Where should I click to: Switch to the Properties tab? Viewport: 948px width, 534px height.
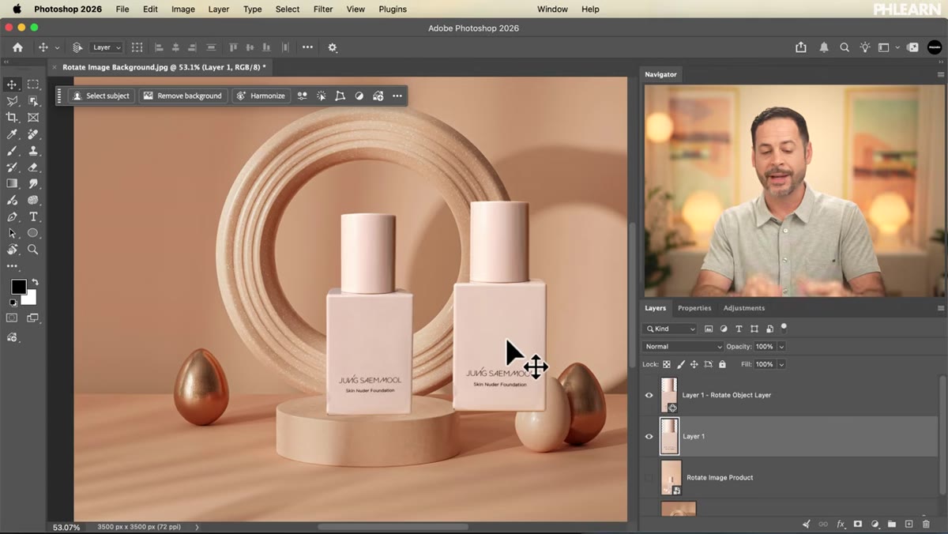(x=694, y=308)
